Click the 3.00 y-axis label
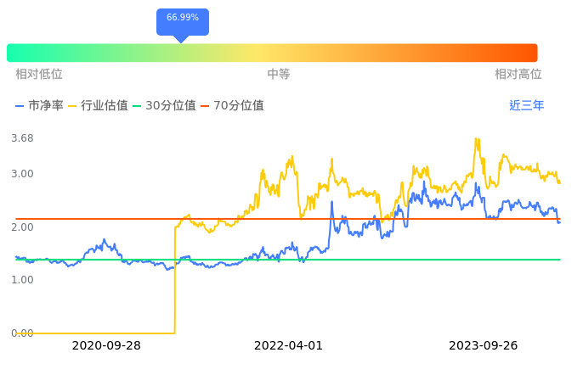The width and height of the screenshot is (583, 375). (x=22, y=174)
